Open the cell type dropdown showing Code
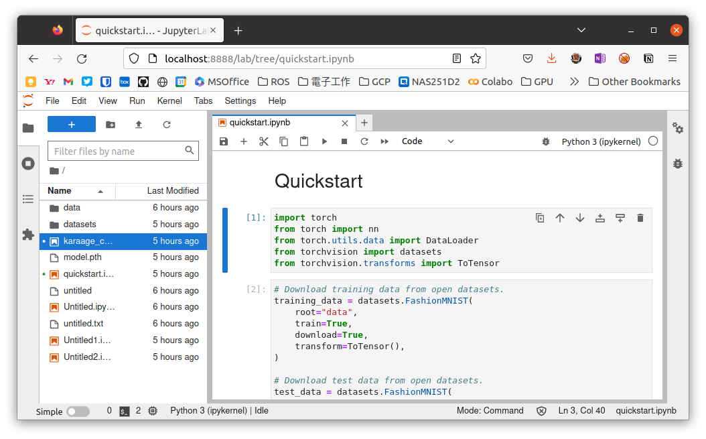The image size is (706, 439). tap(427, 141)
